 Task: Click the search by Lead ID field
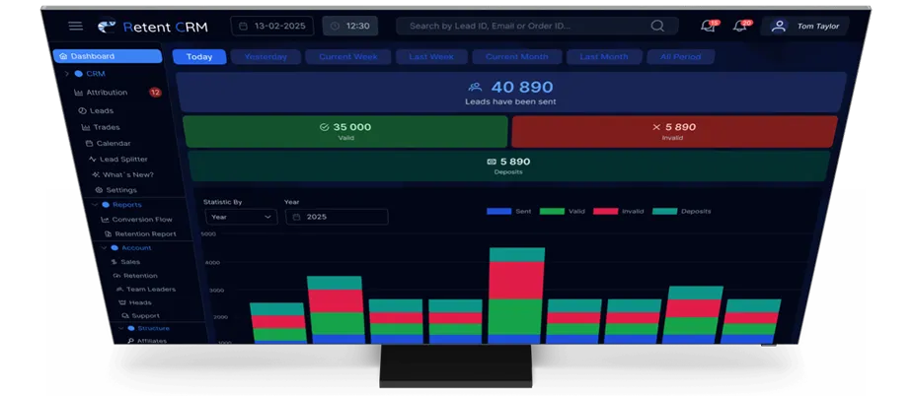click(x=537, y=26)
